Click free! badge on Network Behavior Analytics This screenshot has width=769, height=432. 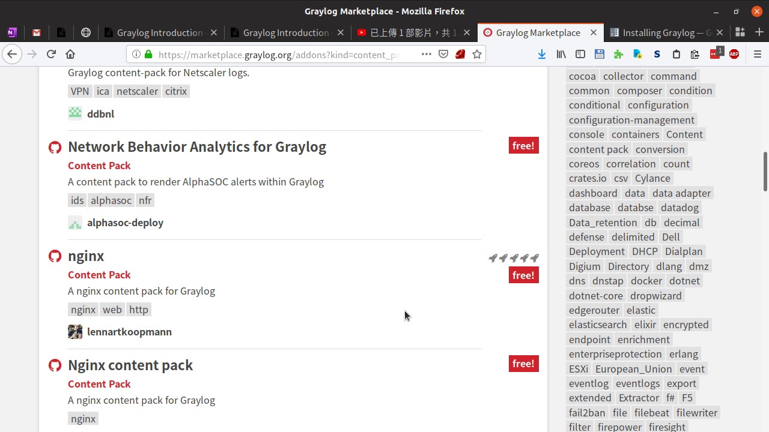point(523,146)
